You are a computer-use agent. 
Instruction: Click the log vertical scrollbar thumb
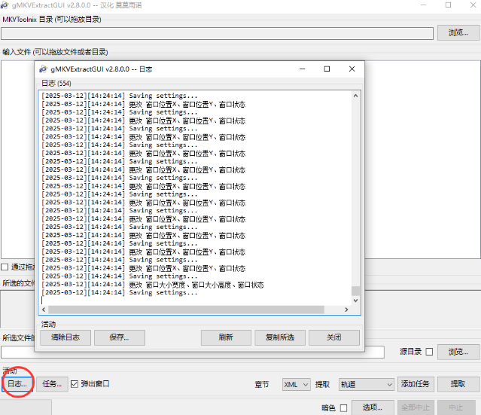tap(355, 291)
